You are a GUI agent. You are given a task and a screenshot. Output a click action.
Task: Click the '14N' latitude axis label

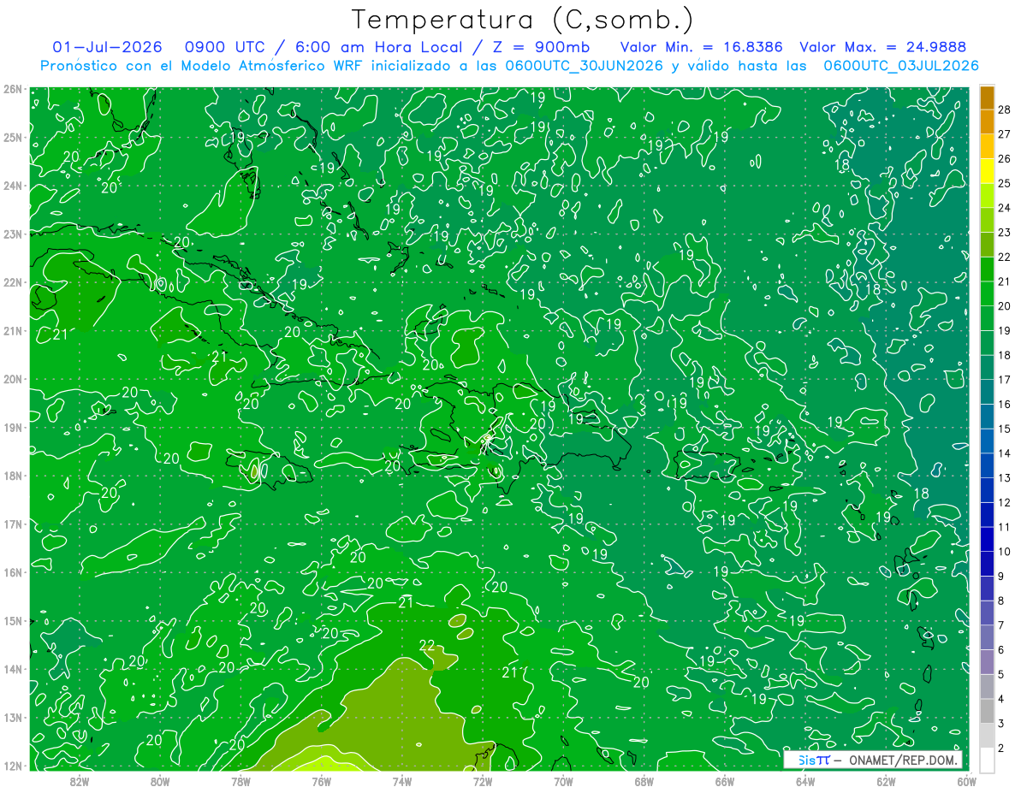[14, 669]
